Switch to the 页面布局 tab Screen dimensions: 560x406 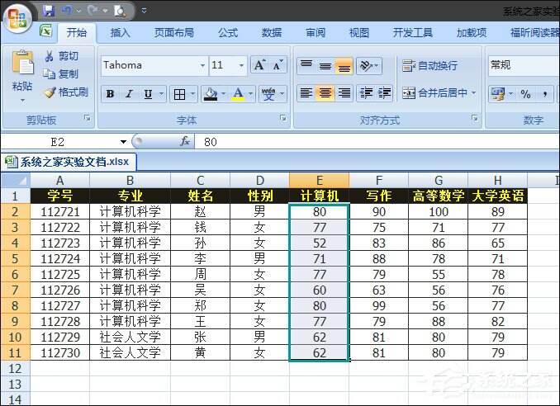(174, 33)
